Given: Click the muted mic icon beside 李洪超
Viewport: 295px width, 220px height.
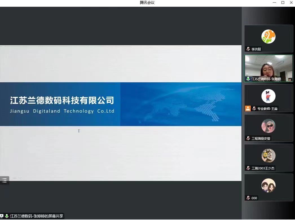Looking at the screenshot, I should 248,49.
